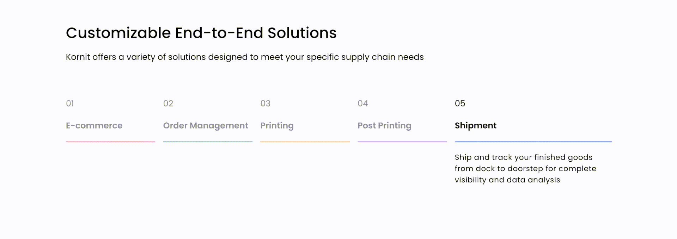Viewport: 677px width, 239px height.
Task: Click the blue underline below Shipment
Action: pos(533,142)
